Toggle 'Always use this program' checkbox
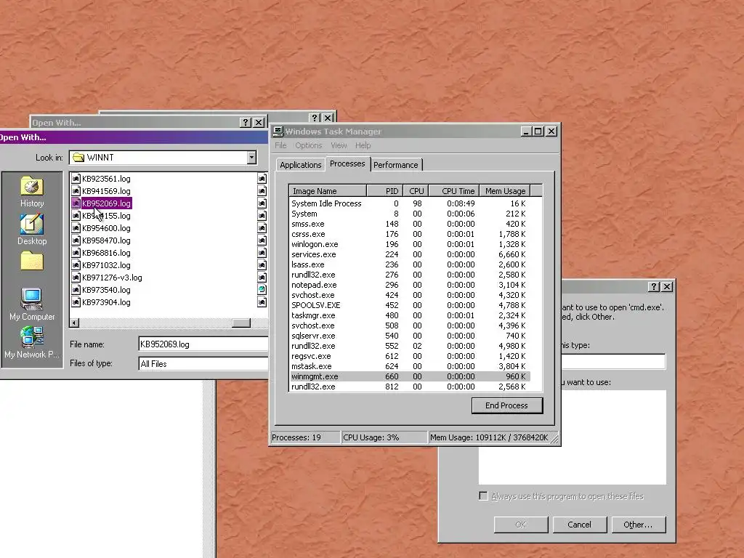Viewport: 744px width, 558px height. pos(483,496)
